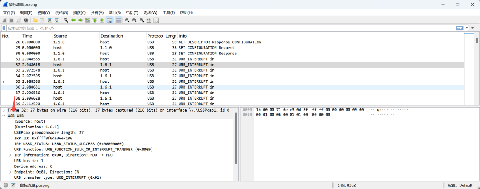This screenshot has width=480, height=189.
Task: Open capture file properties notepad icon
Action: (x=13, y=185)
